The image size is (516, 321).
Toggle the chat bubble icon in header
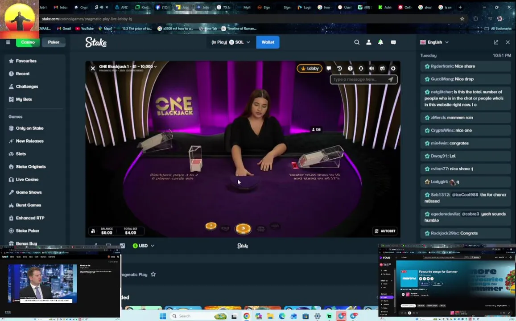pyautogui.click(x=393, y=42)
